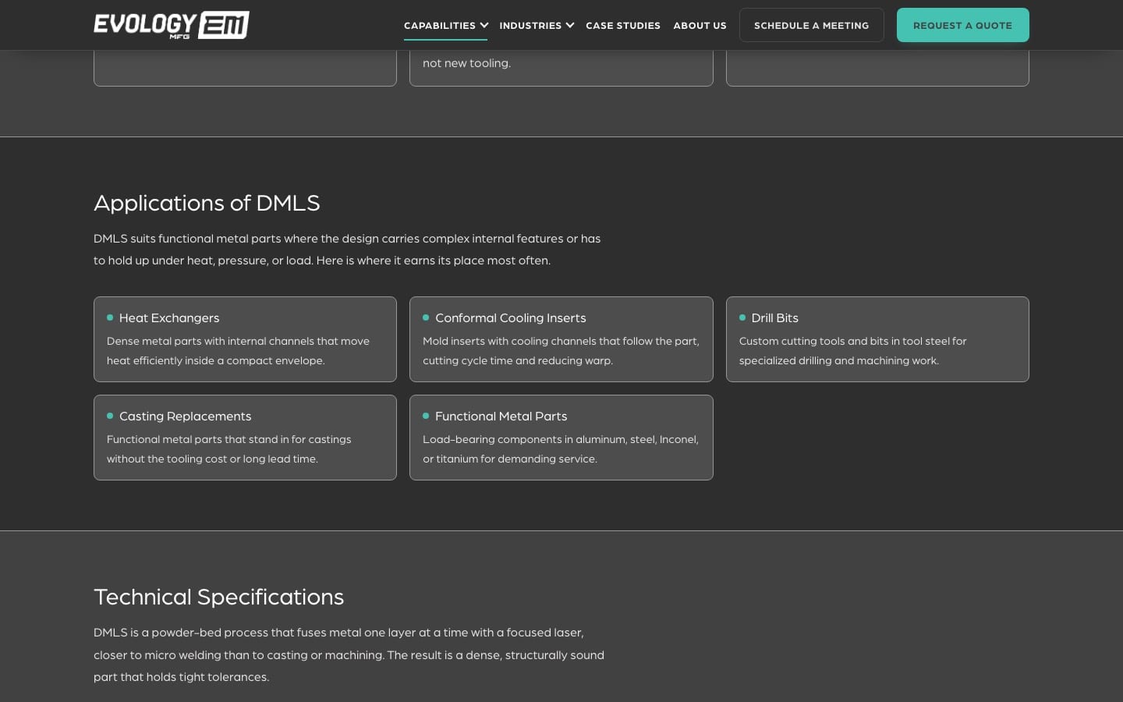Go to Case Studies page

(x=623, y=25)
